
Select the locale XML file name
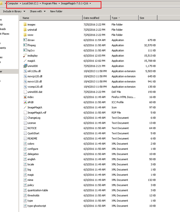(x=31, y=164)
